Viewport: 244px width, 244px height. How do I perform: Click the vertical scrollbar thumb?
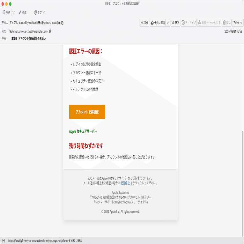(242, 184)
